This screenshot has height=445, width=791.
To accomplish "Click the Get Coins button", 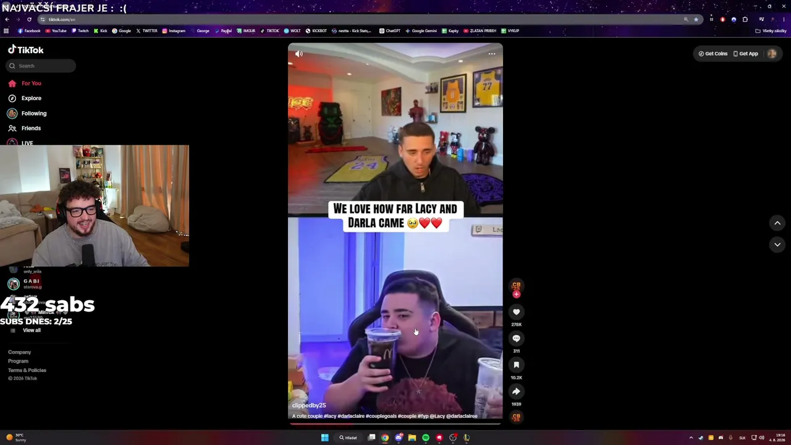I will [713, 54].
